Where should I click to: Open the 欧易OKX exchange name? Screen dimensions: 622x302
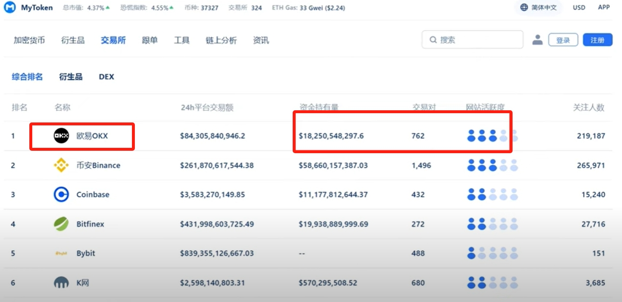(92, 136)
